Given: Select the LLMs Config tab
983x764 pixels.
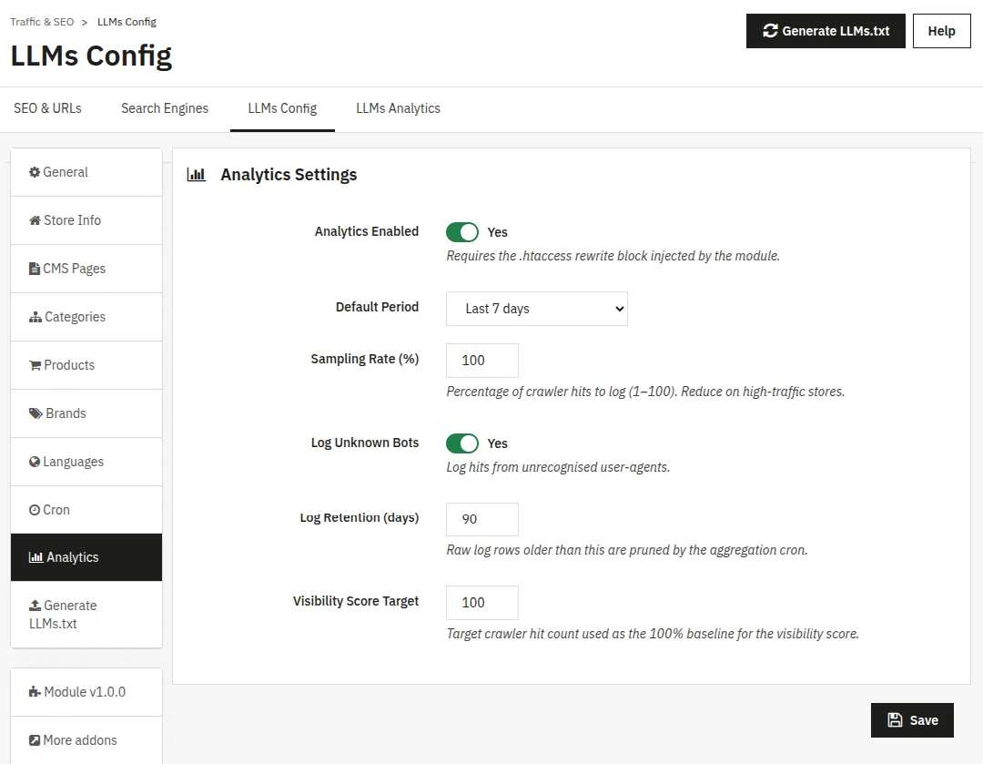Looking at the screenshot, I should (282, 108).
